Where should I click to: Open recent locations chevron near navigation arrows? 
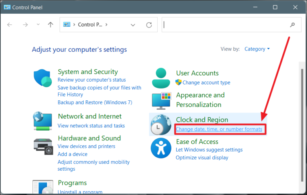click(38, 24)
